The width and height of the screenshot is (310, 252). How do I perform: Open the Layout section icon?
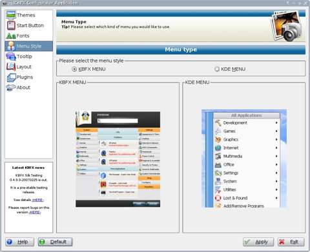coord(11,66)
